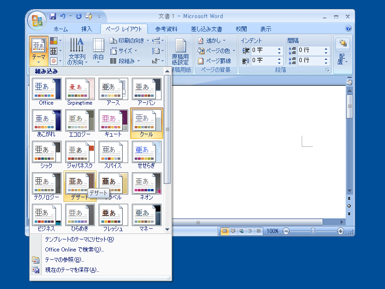Click spacing after value field
385x289 pixels.
click(310, 60)
